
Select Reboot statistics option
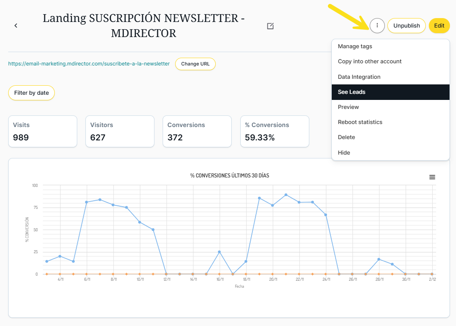tap(360, 122)
